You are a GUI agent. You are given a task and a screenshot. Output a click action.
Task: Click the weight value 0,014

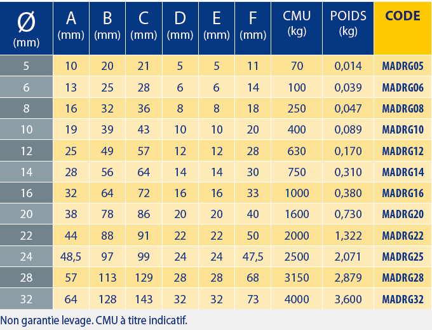tap(348, 65)
